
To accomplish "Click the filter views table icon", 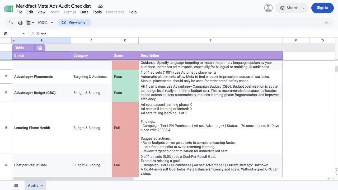I will 28,23.
